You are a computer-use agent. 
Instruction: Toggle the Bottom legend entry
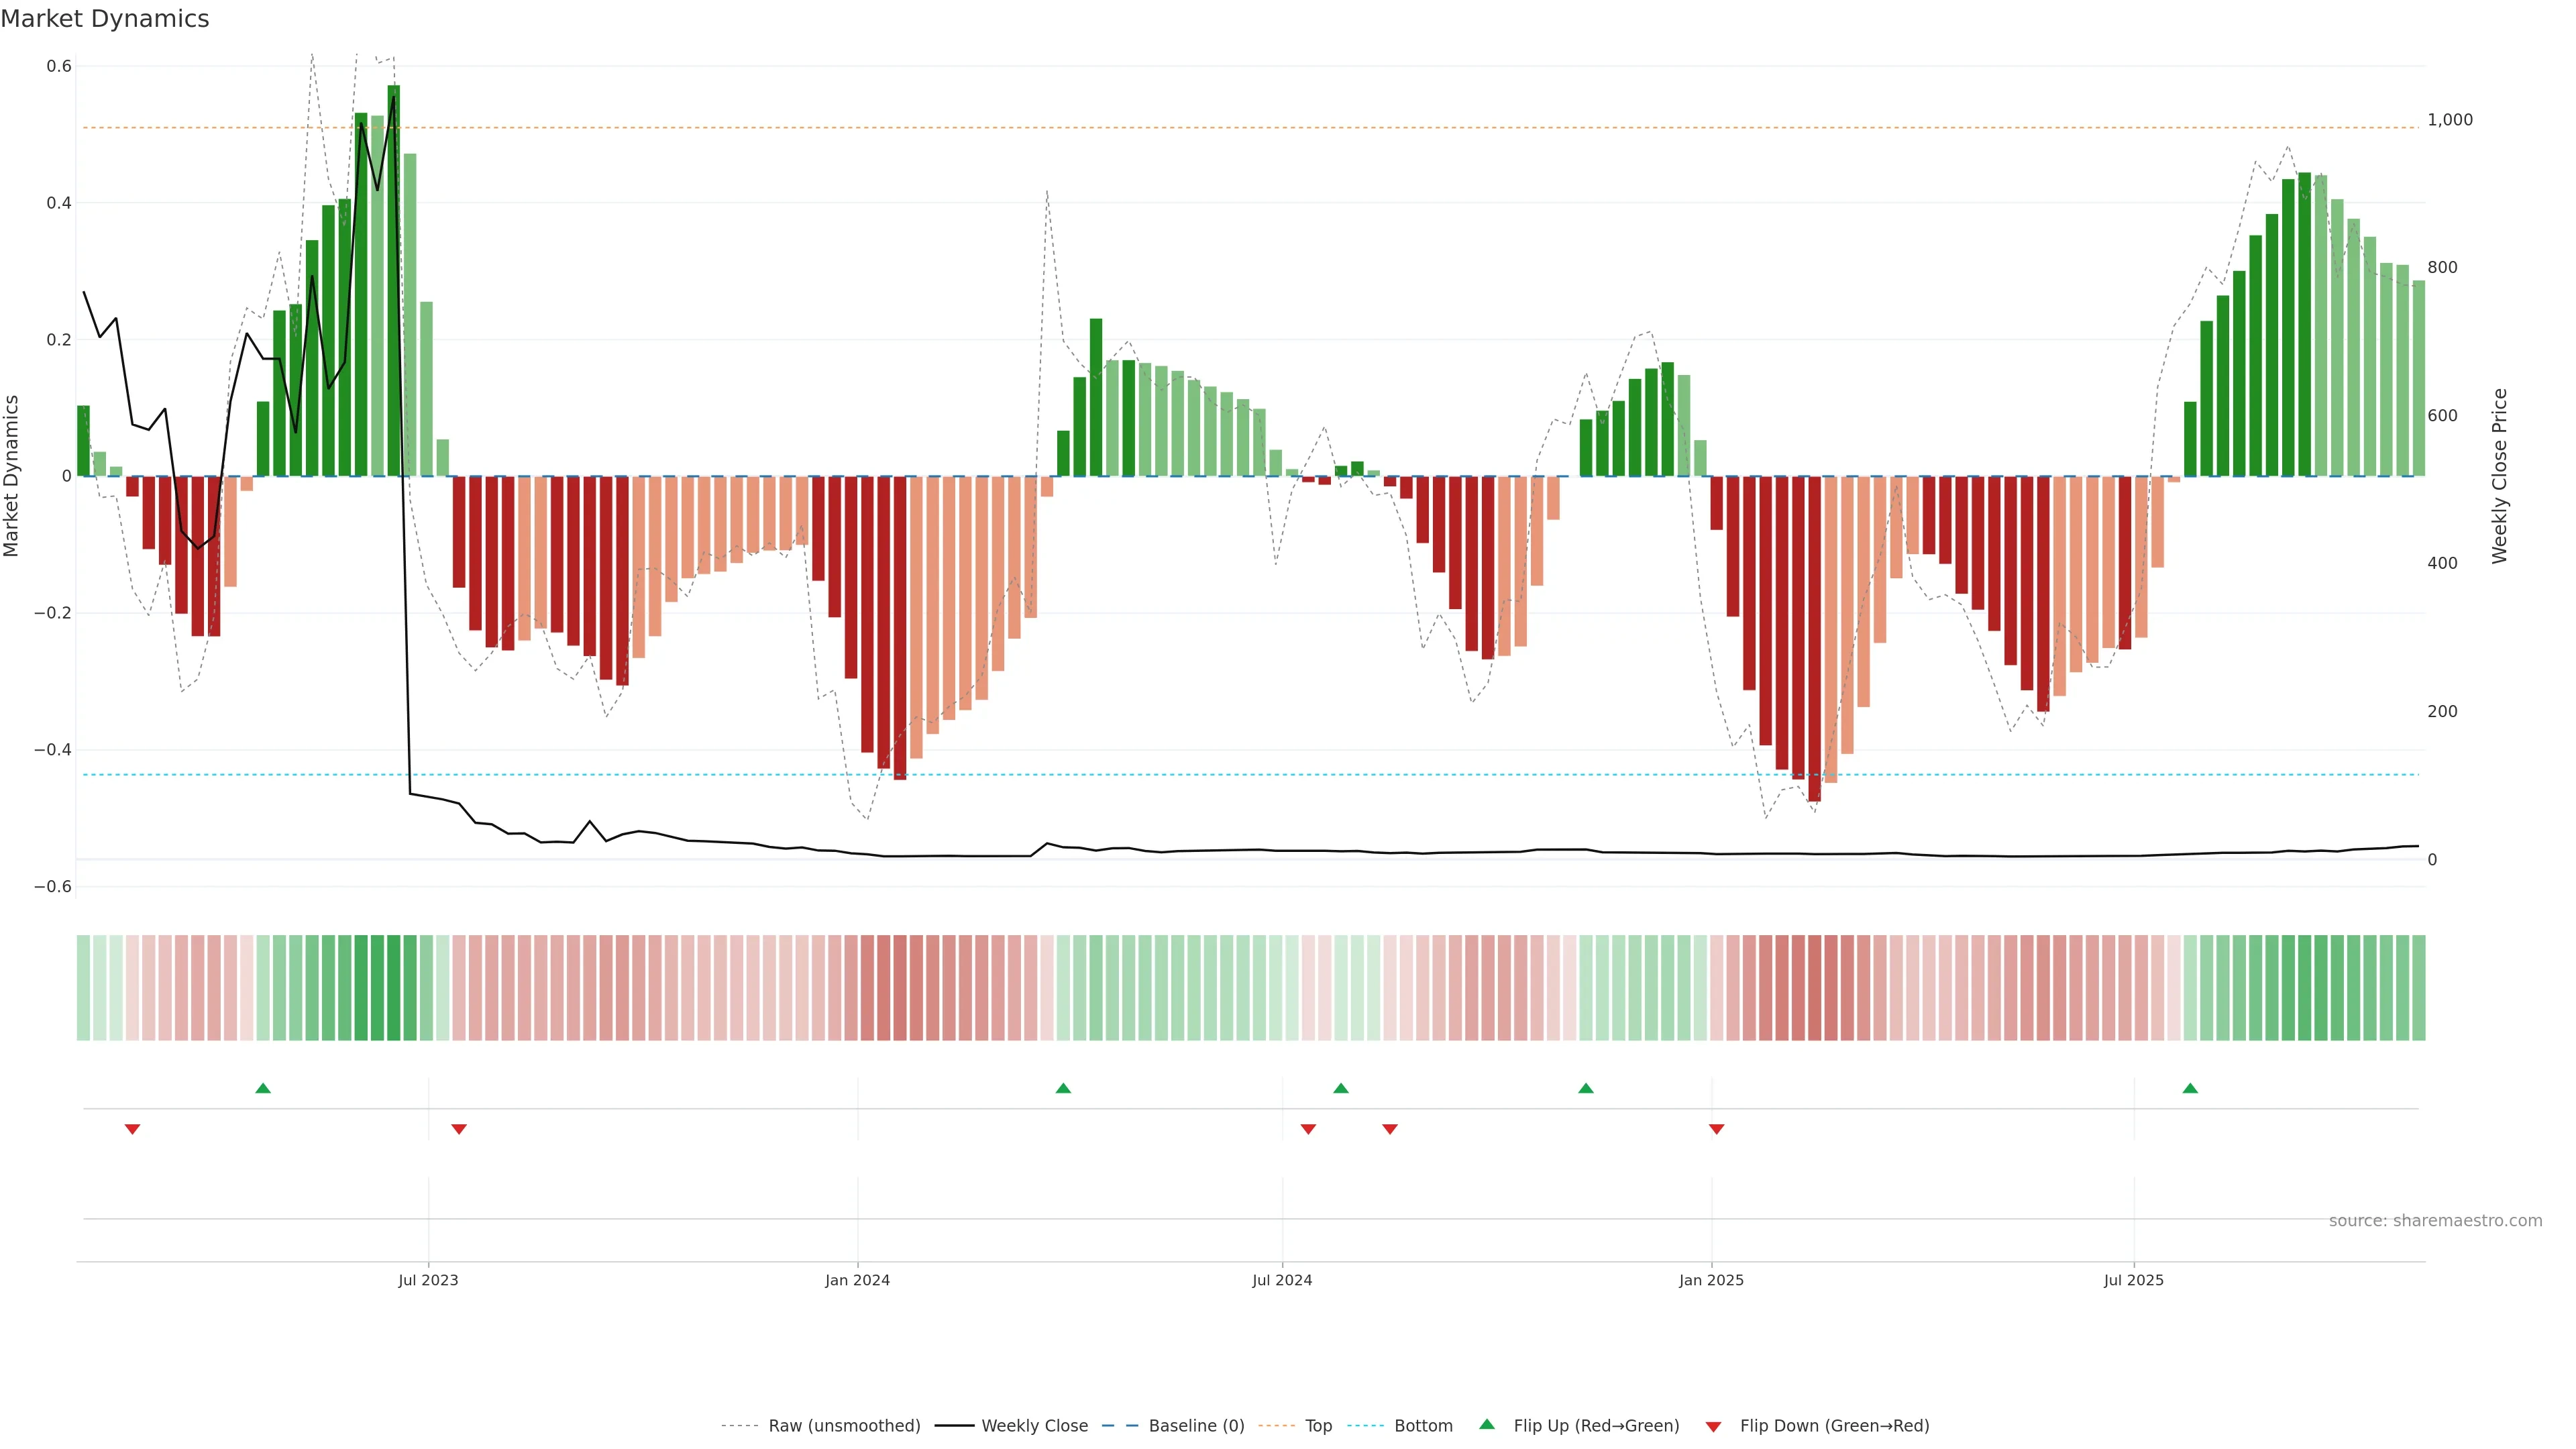1423,1426
